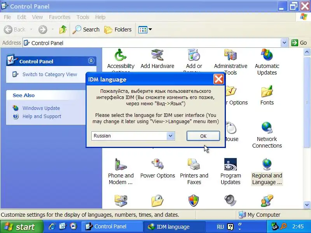The width and height of the screenshot is (311, 233).
Task: Expand the Address bar dropdown arrow
Action: [x=284, y=43]
